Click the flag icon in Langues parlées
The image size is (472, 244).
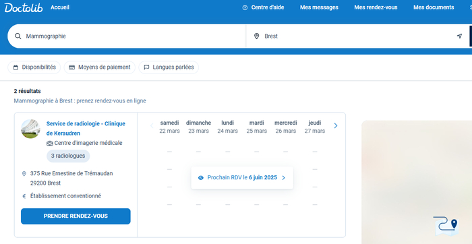coord(146,67)
